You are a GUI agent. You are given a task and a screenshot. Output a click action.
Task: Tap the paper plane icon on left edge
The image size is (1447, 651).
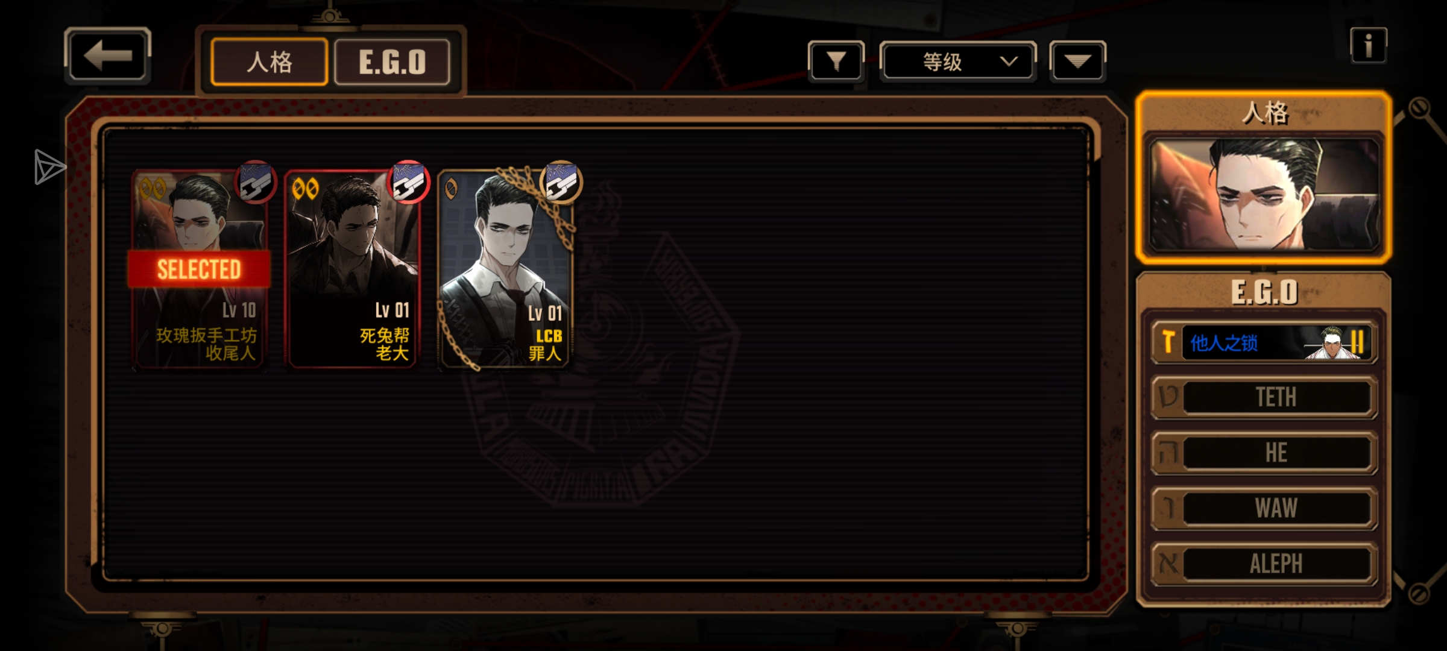pos(49,166)
